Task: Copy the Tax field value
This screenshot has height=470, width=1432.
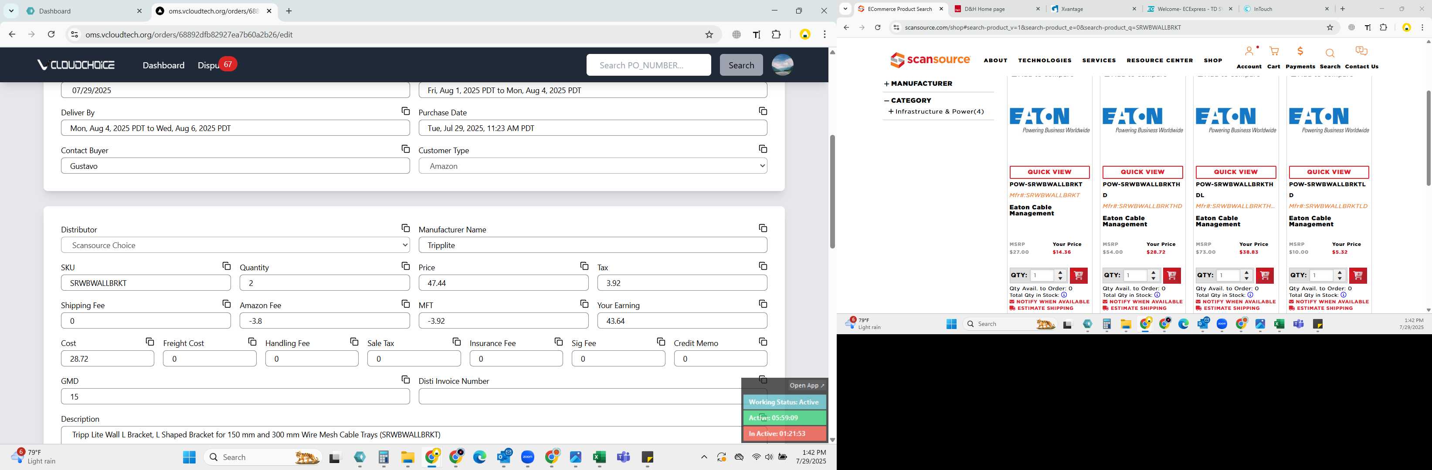Action: pyautogui.click(x=763, y=266)
